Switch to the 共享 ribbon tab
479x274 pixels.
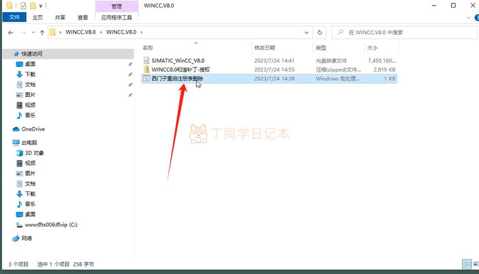[60, 17]
